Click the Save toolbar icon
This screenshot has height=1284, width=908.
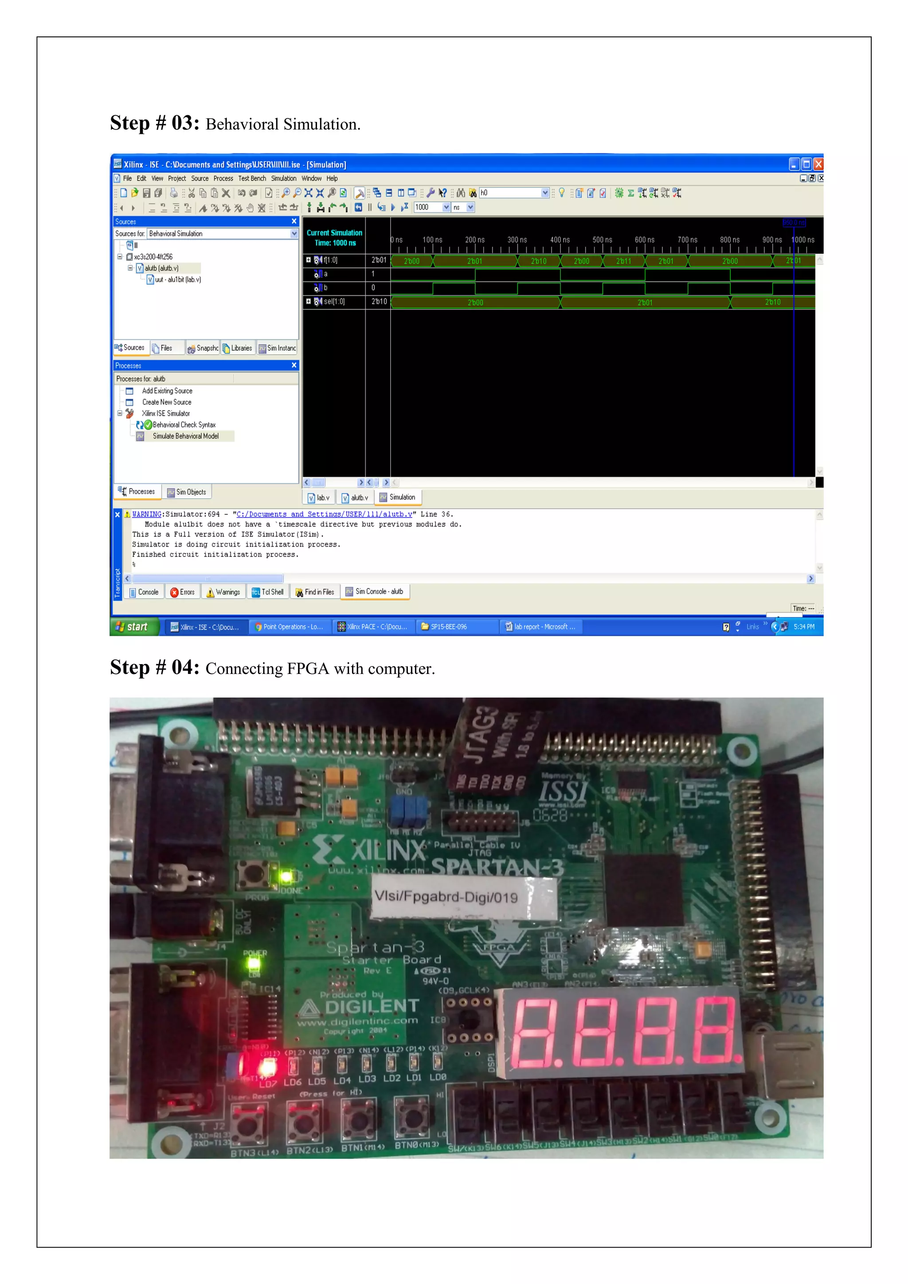[146, 193]
